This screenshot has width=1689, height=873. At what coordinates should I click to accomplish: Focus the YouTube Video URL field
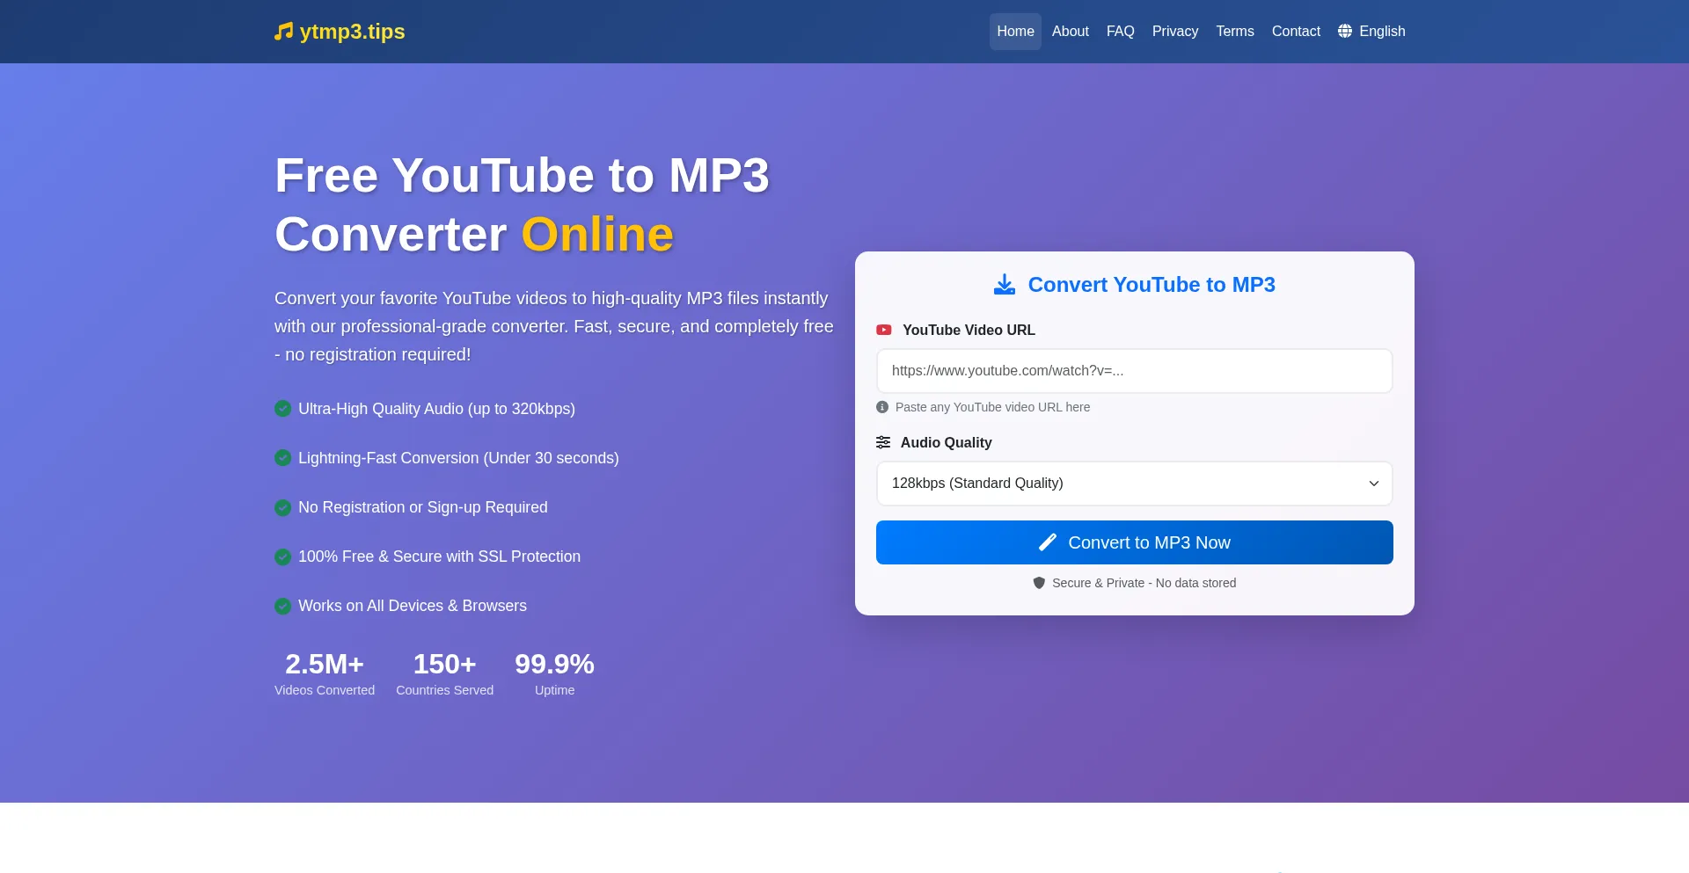[x=1134, y=371]
